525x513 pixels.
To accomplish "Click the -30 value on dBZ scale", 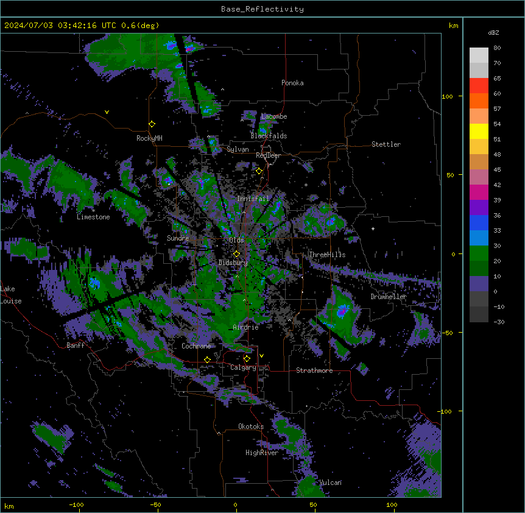I will tap(499, 322).
